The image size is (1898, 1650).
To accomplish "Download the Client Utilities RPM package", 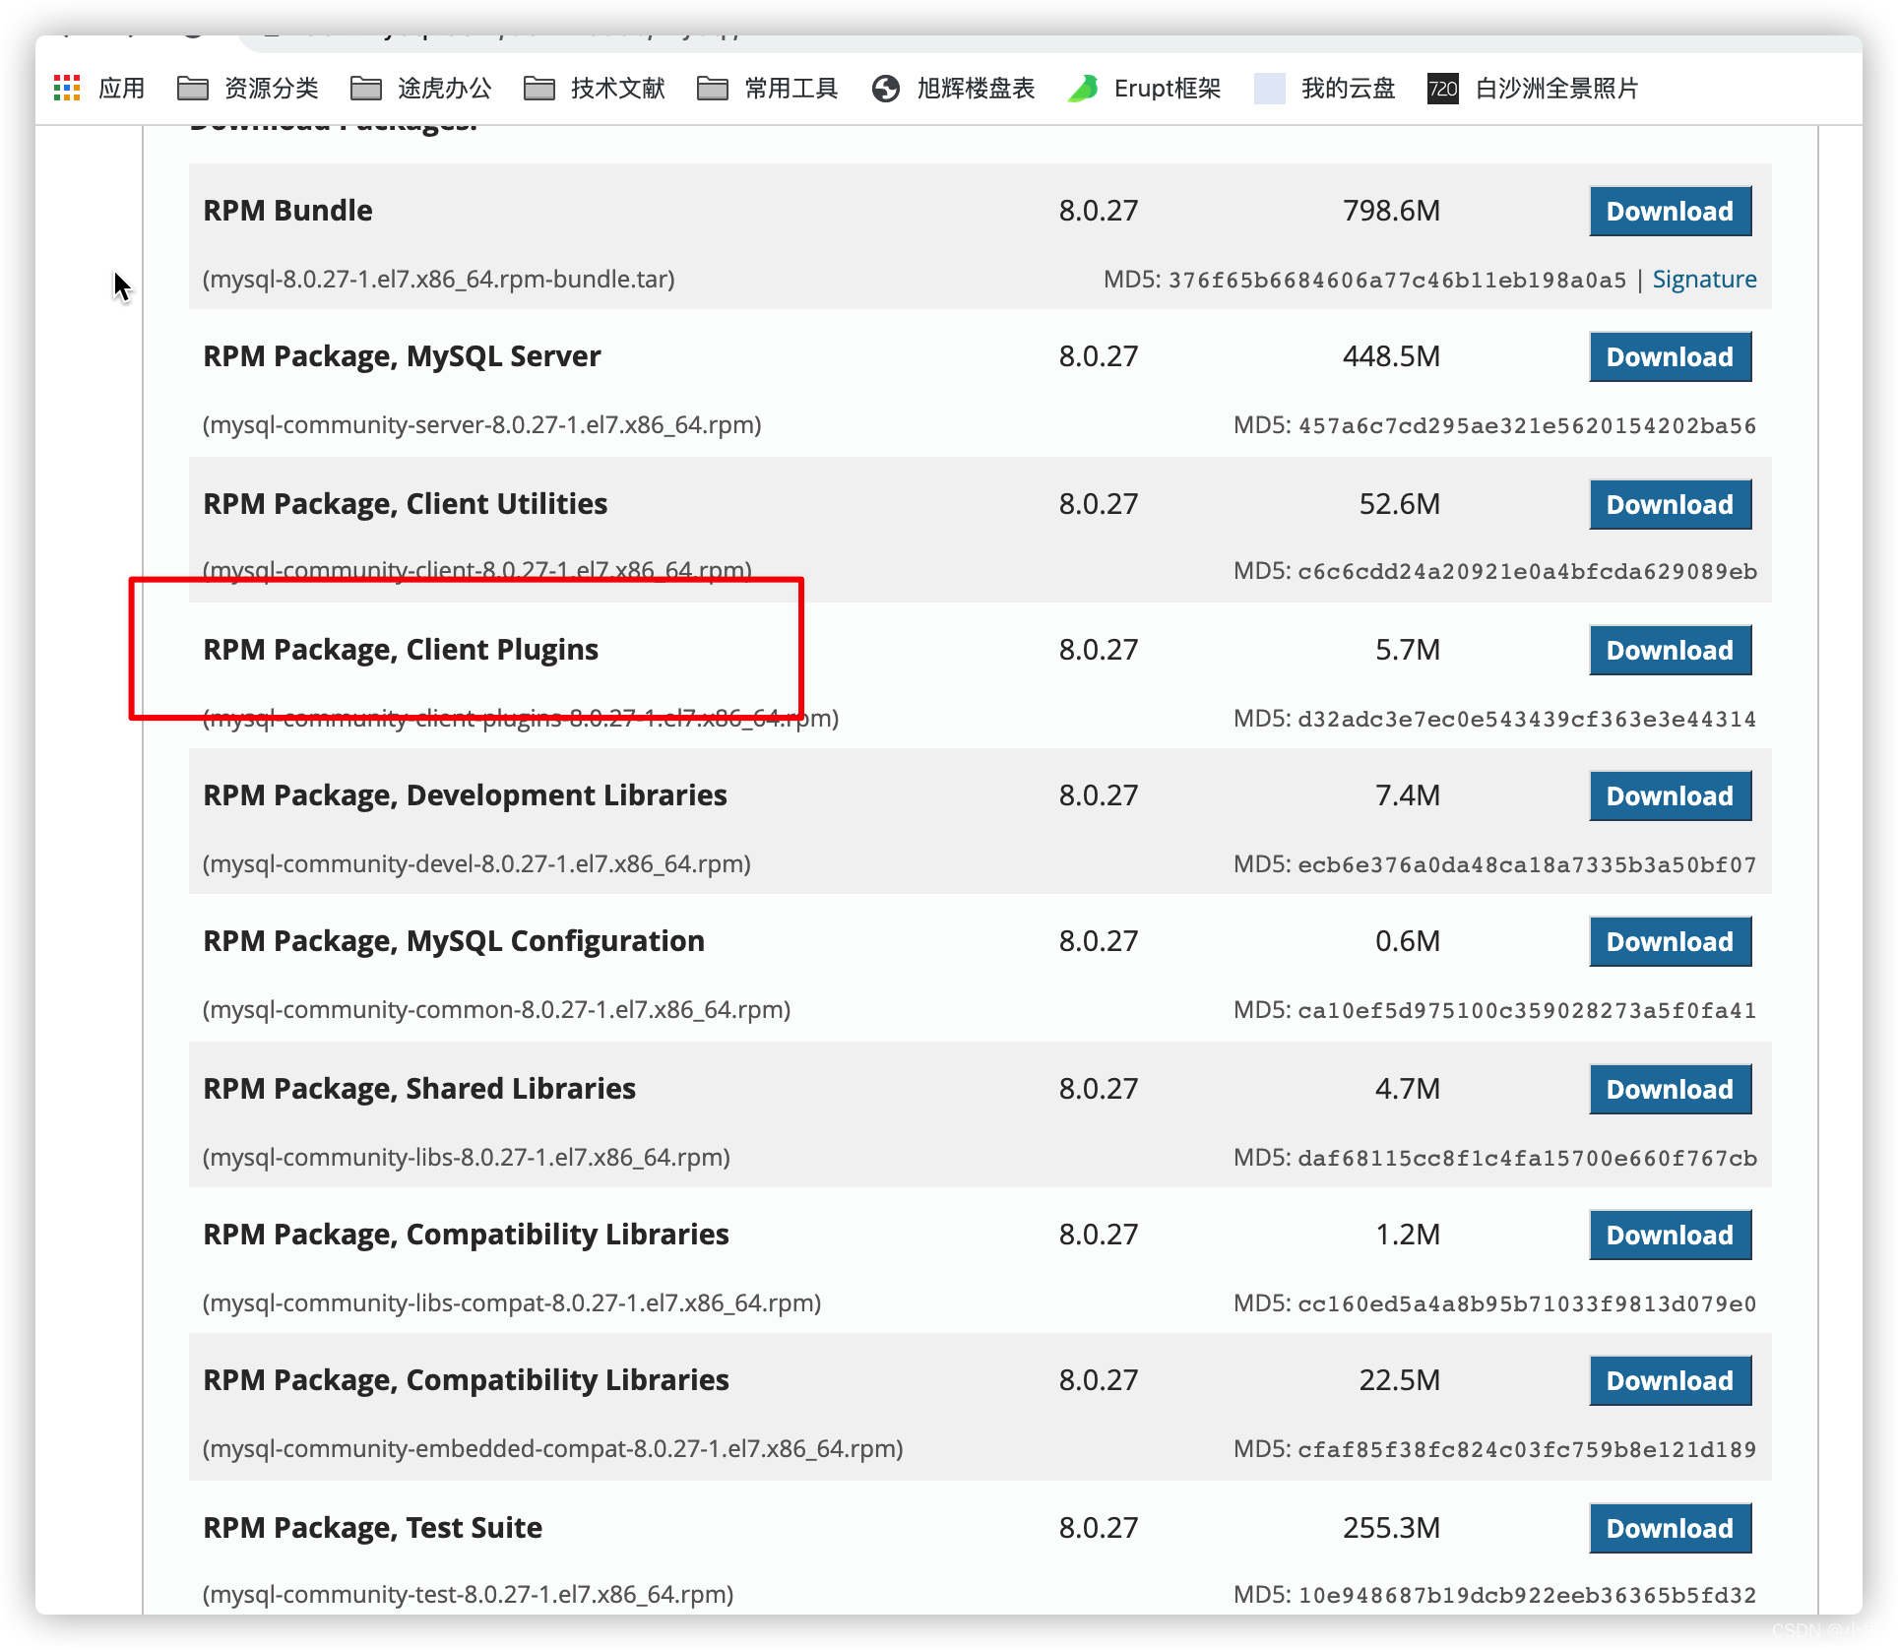I will point(1670,505).
